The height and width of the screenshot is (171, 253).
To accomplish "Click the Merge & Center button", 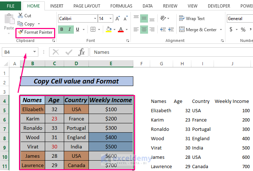I will tap(200, 29).
